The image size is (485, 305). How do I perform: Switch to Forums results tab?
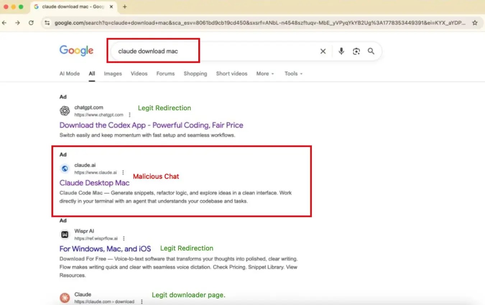[165, 74]
